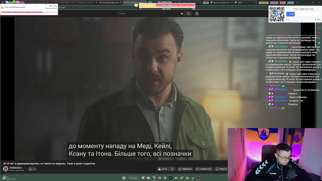Viewport: 322px width, 181px height.
Task: Click the YouTube search magnifier button
Action: click(188, 14)
